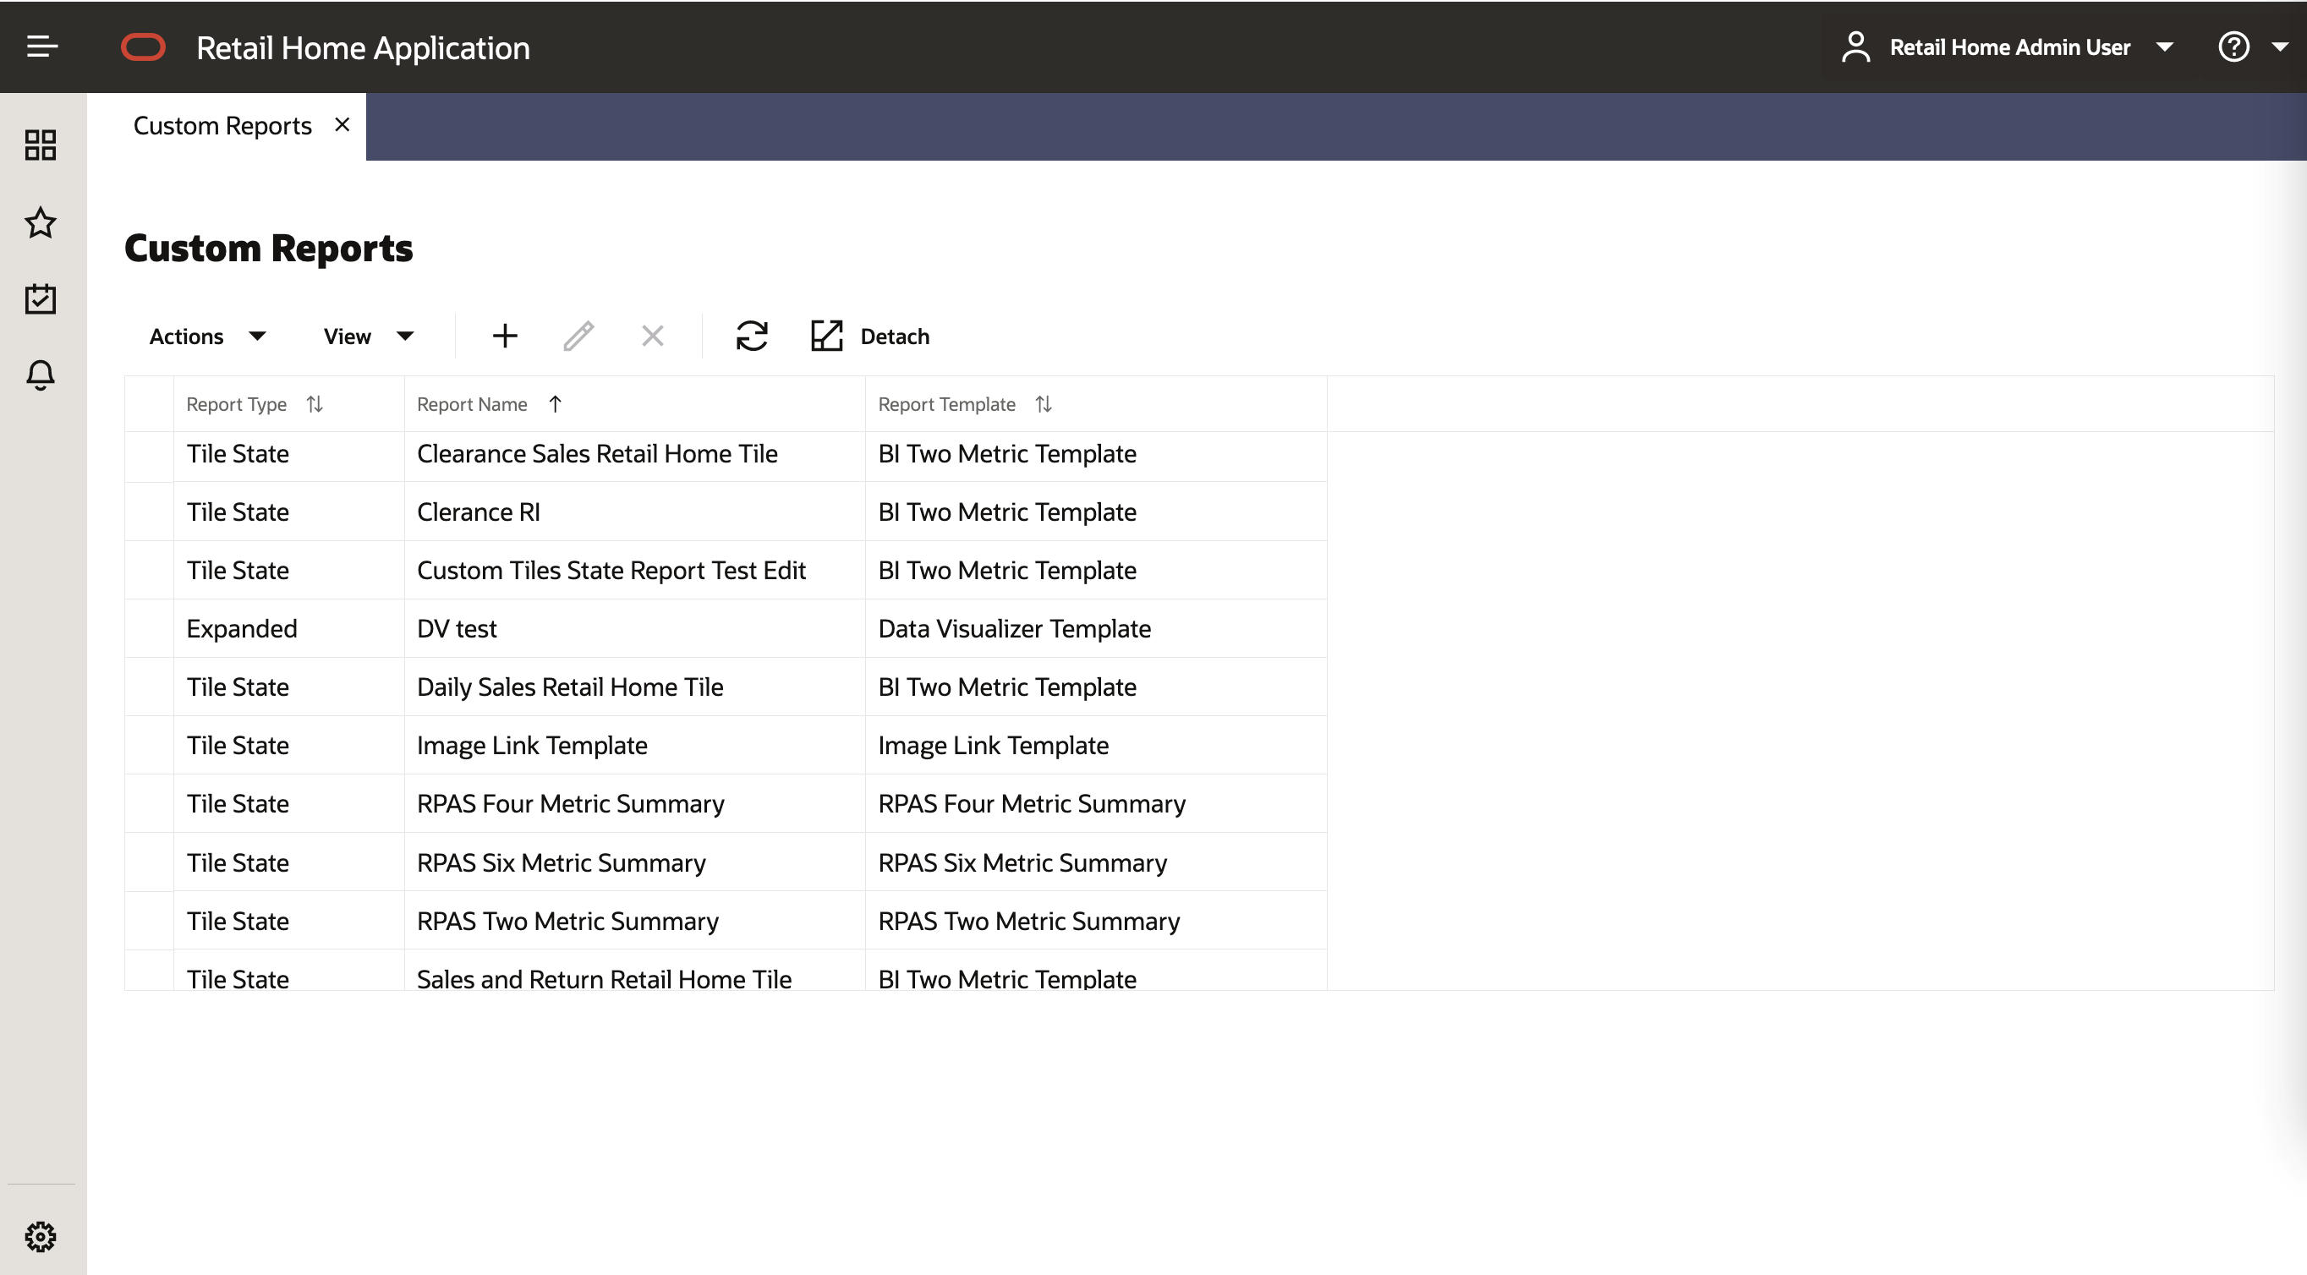The image size is (2307, 1275).
Task: Click the Delete X icon in toolbar
Action: [x=653, y=336]
